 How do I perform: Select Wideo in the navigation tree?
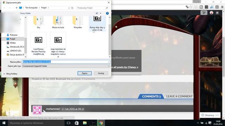[13, 43]
